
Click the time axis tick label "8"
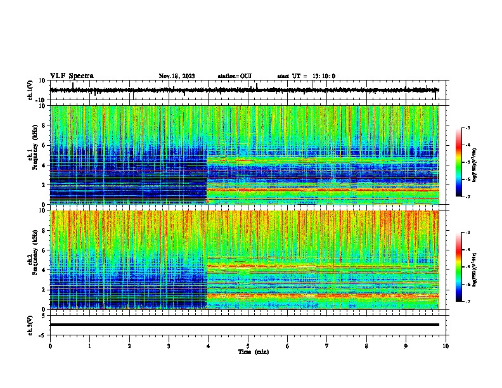[x=366, y=346]
